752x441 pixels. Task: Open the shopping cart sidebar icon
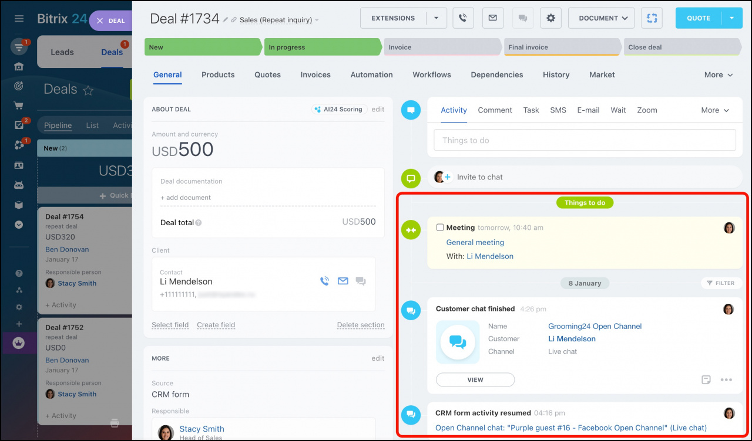coord(19,106)
